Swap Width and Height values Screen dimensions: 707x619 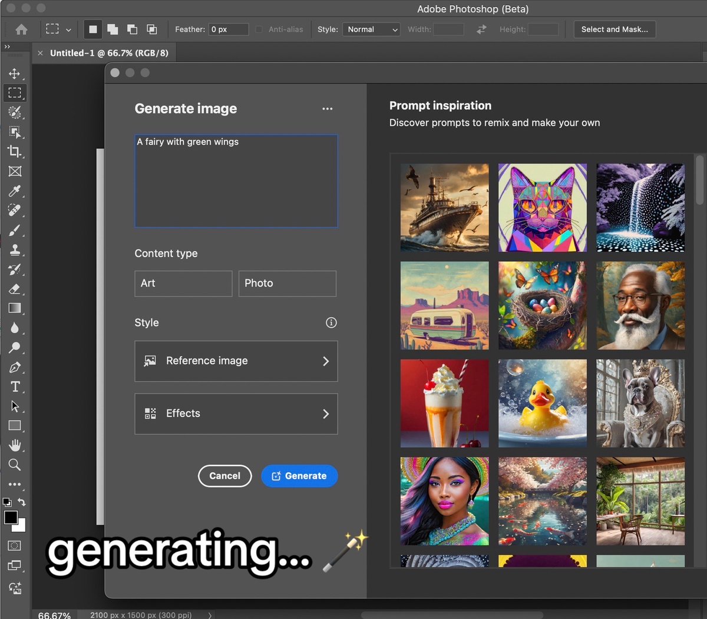point(481,29)
